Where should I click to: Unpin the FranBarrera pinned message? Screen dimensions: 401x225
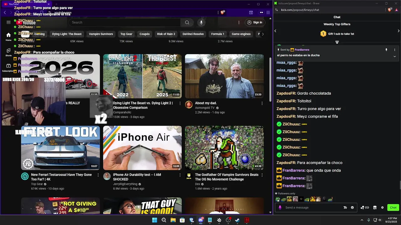(x=386, y=50)
